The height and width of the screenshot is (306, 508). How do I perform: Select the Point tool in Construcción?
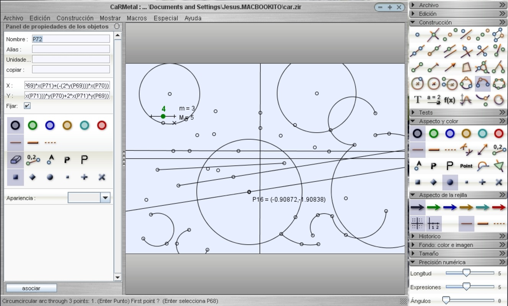coord(417,35)
